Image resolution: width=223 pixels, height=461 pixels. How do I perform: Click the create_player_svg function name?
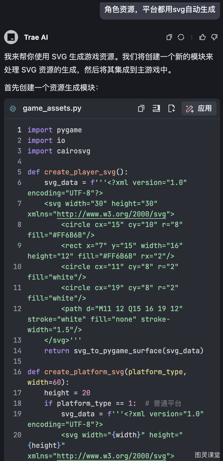point(80,172)
